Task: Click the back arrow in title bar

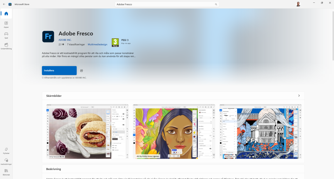Action: [x=4, y=4]
